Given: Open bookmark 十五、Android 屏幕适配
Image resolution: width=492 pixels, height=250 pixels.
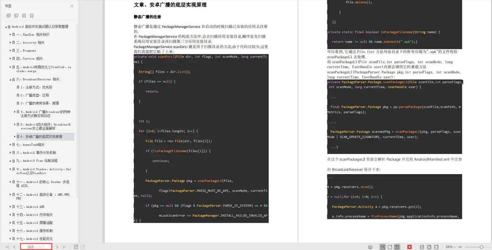Looking at the screenshot, I should [x=34, y=223].
